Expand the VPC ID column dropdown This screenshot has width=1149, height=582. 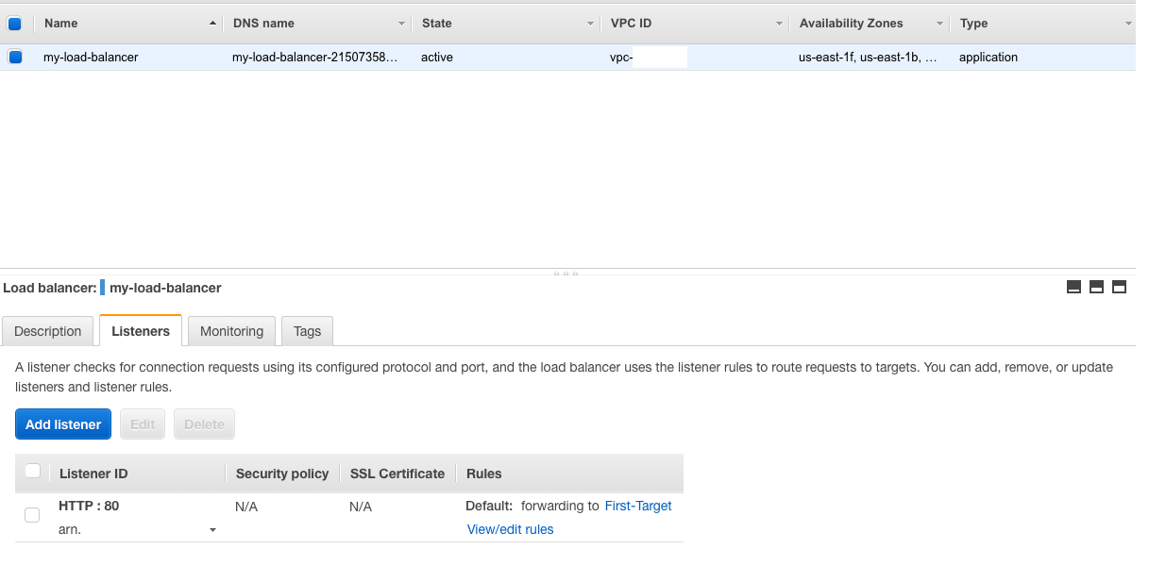[779, 24]
